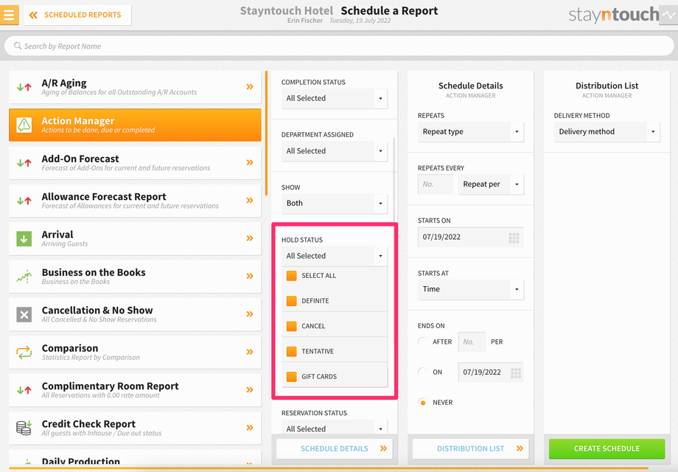678x472 pixels.
Task: Open the Repeat type dropdown
Action: click(x=471, y=132)
